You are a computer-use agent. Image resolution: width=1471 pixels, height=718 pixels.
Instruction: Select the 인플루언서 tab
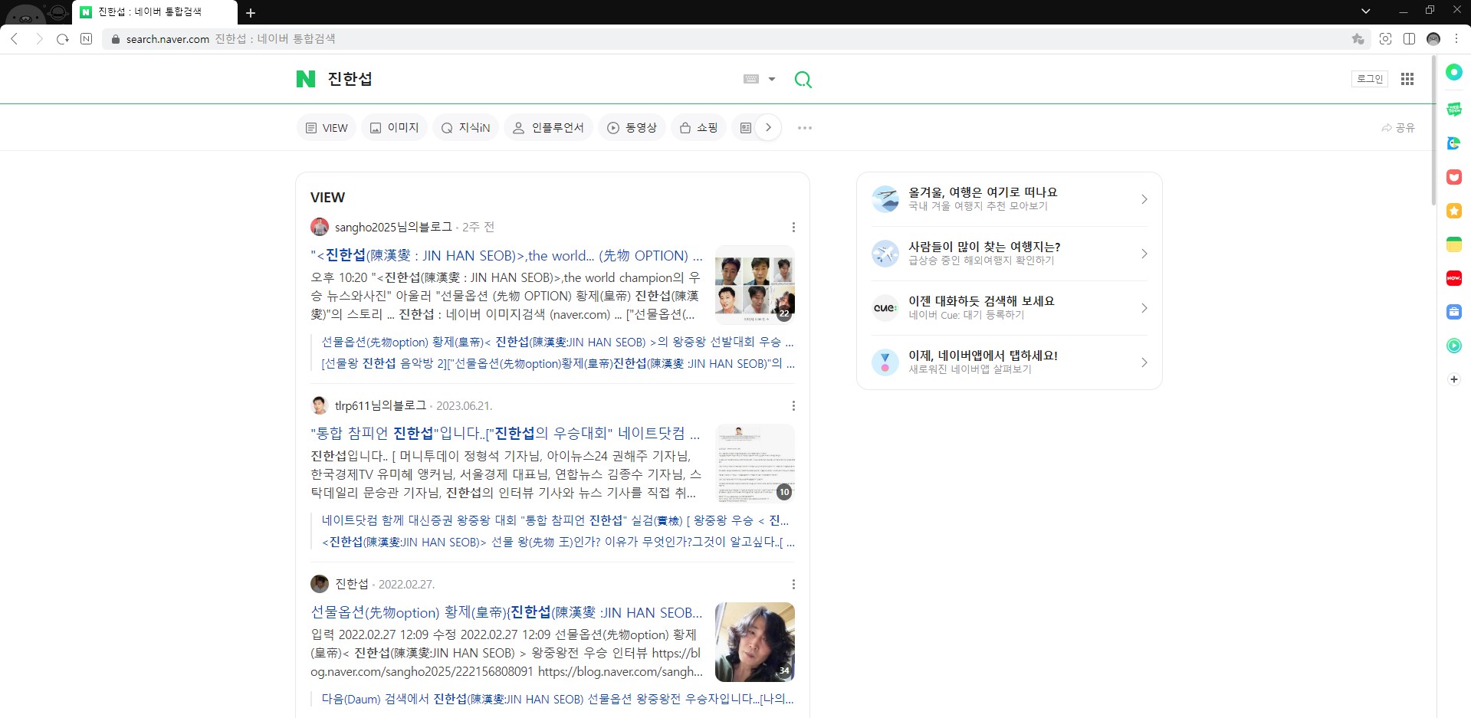(548, 128)
